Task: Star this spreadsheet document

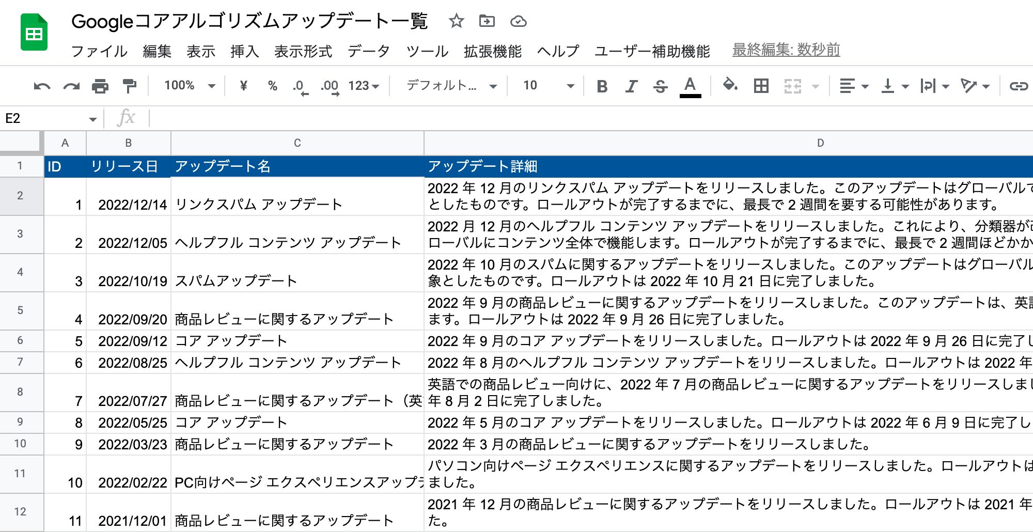Action: pos(456,21)
